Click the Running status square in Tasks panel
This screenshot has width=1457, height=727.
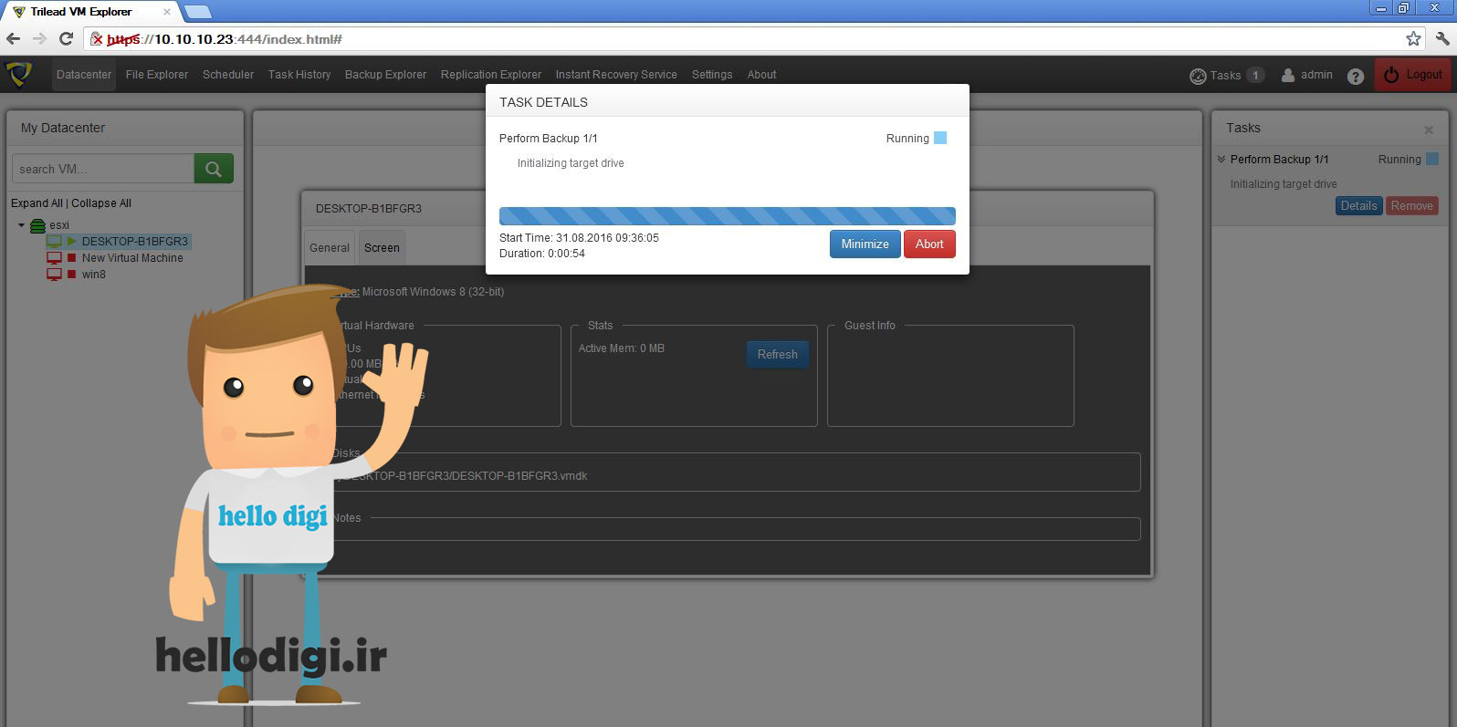pyautogui.click(x=1432, y=159)
